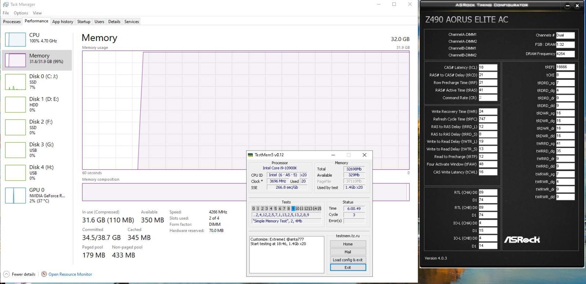Click the Resource Monitor gauge icon
586x284 pixels.
(44, 274)
